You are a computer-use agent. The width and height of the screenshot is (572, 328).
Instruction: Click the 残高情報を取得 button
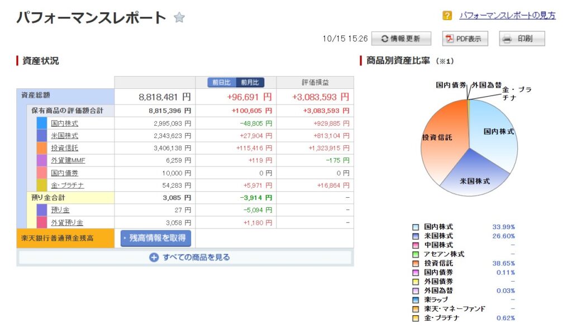pos(156,238)
